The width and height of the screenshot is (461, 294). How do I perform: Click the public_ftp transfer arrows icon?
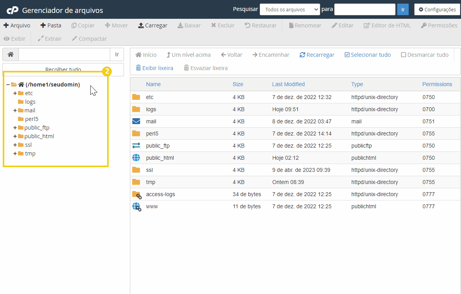[136, 146]
